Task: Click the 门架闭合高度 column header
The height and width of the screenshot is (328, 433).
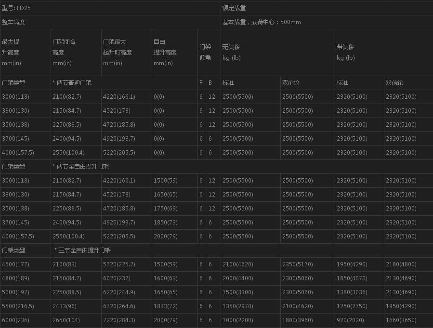Action: (x=64, y=52)
